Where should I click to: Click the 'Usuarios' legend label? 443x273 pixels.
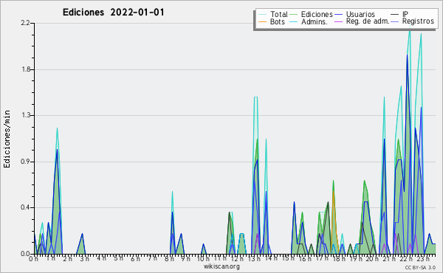point(360,14)
